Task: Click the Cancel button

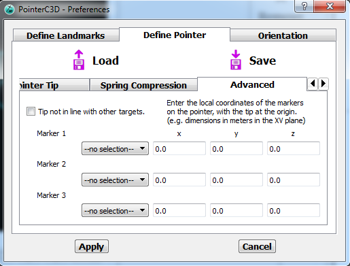Action: tap(257, 246)
